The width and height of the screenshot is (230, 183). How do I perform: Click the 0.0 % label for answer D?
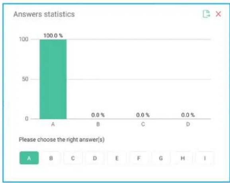(188, 115)
